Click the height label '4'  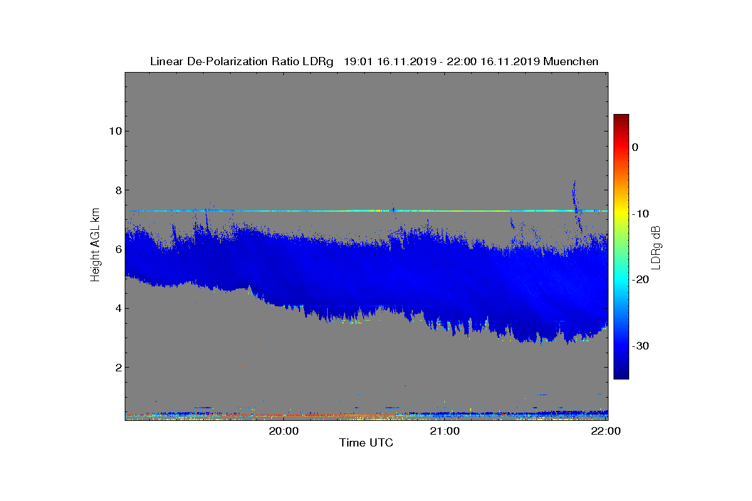pyautogui.click(x=118, y=308)
